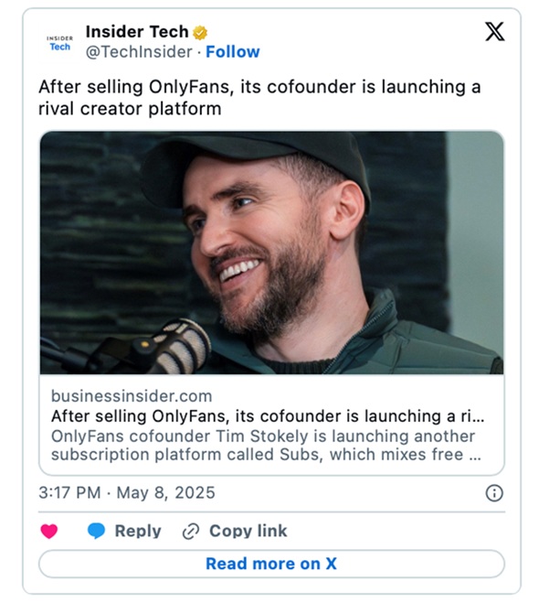Image resolution: width=549 pixels, height=614 pixels.
Task: Click the businessinsider.com domain link
Action: (132, 396)
